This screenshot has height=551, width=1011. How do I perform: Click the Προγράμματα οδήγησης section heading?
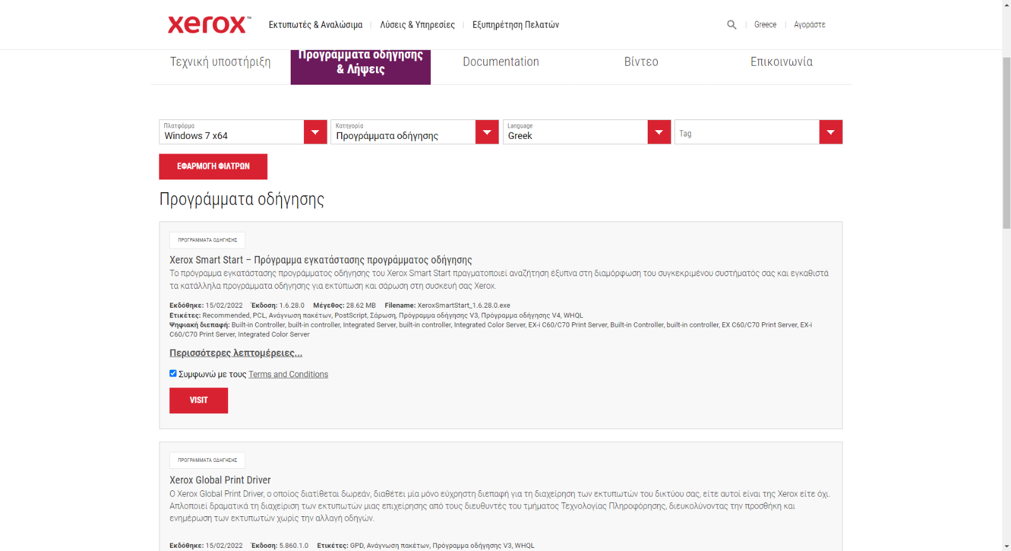click(x=241, y=199)
